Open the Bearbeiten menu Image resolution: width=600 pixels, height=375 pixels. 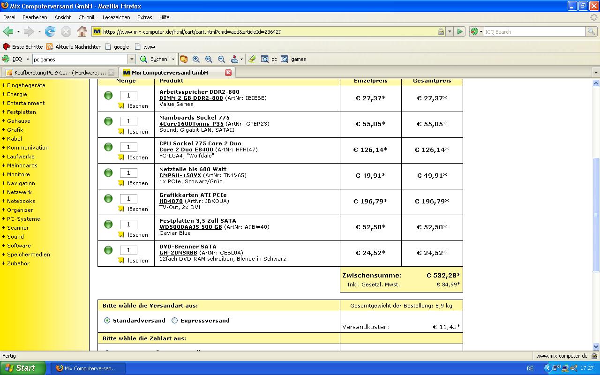click(35, 17)
